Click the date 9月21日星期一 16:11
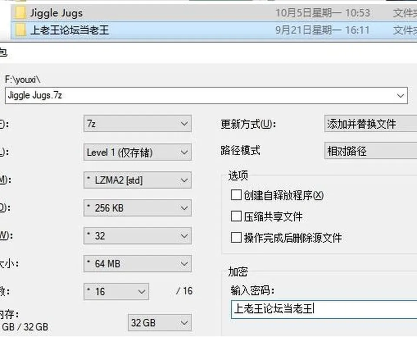 [x=322, y=30]
